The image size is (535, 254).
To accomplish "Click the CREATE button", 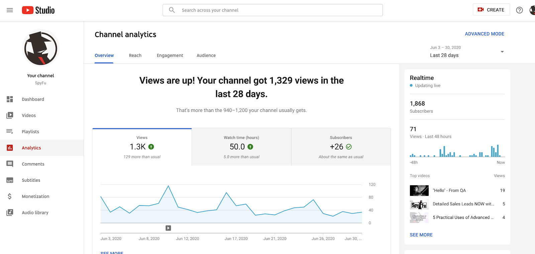I will tap(491, 10).
